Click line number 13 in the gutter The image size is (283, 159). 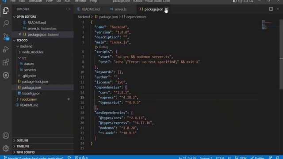coord(82,87)
